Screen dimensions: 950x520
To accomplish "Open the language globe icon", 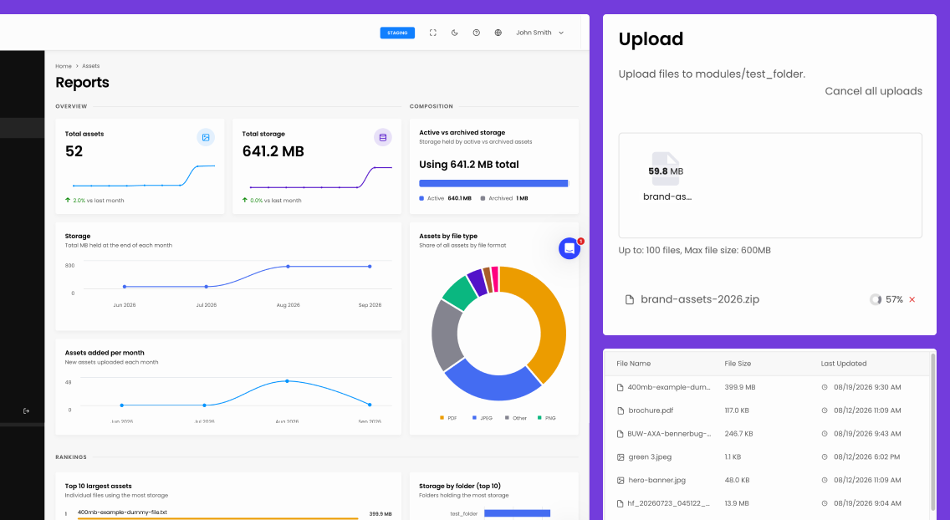I will pos(498,33).
